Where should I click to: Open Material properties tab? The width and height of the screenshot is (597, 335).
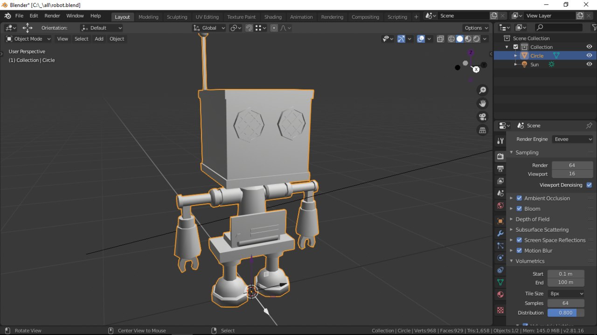pyautogui.click(x=500, y=294)
